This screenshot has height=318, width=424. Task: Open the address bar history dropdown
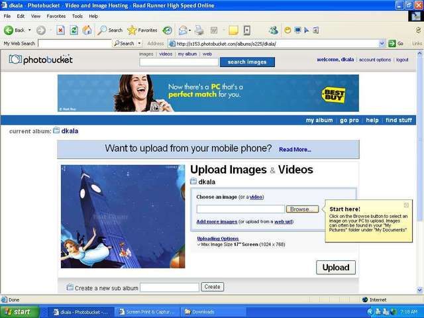[382, 44]
